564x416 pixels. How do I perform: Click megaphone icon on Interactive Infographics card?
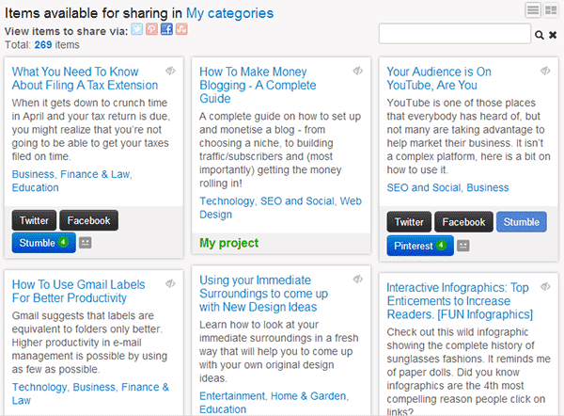(545, 286)
